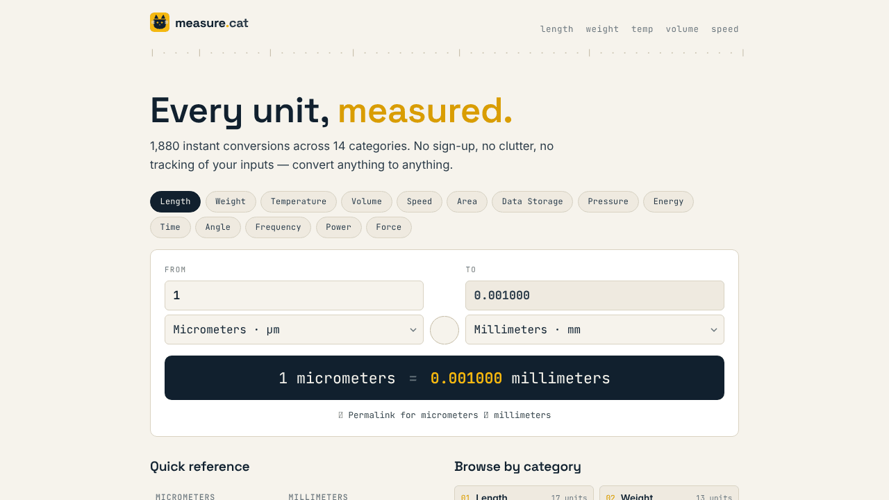The width and height of the screenshot is (889, 500).
Task: Select the Angle category pill
Action: (x=218, y=227)
